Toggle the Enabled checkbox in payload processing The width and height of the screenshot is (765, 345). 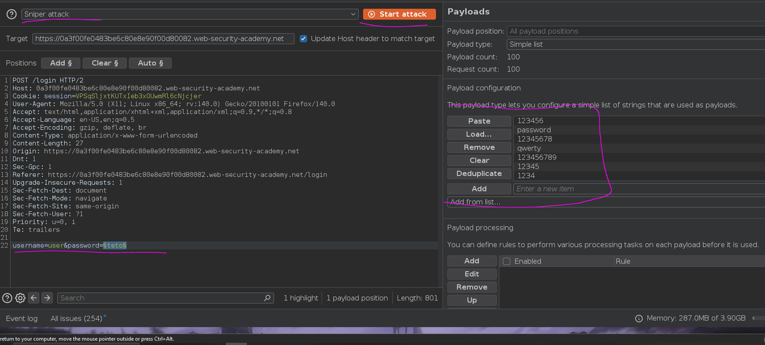(x=507, y=261)
